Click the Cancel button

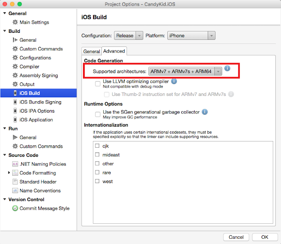click(236, 237)
